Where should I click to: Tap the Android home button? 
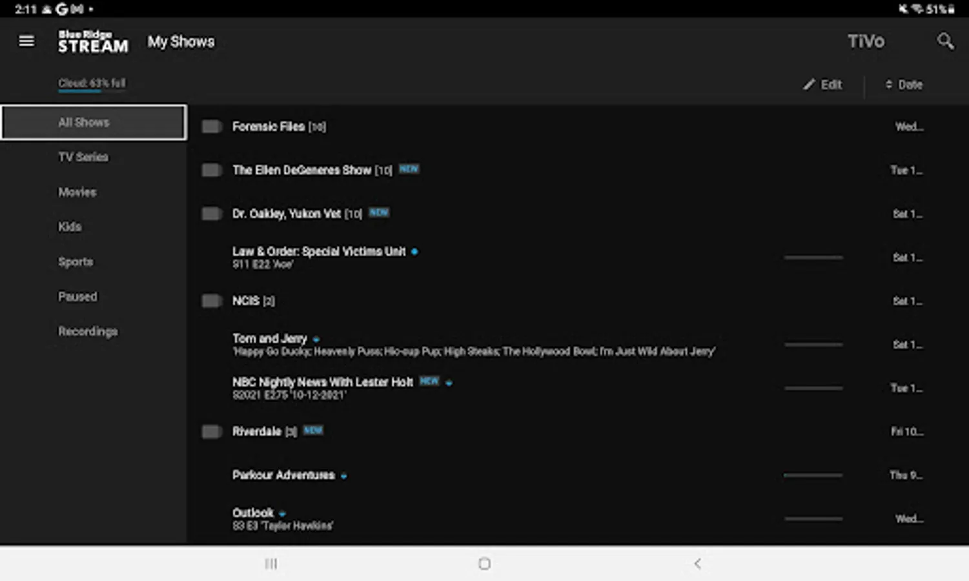[484, 564]
